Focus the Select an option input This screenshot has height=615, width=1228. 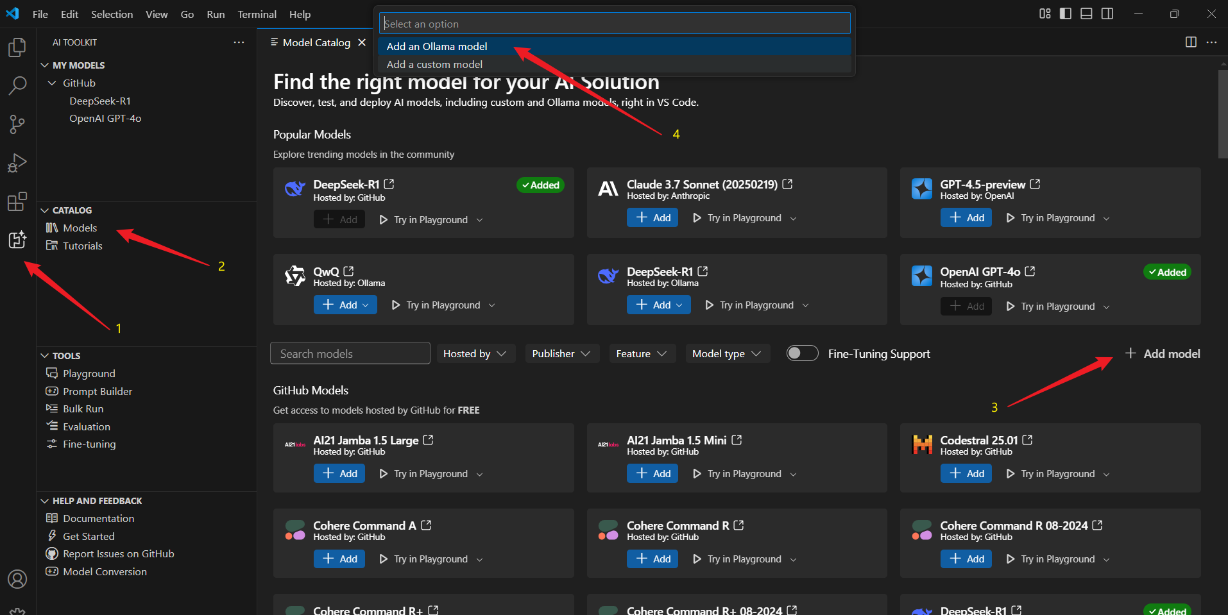(x=615, y=24)
